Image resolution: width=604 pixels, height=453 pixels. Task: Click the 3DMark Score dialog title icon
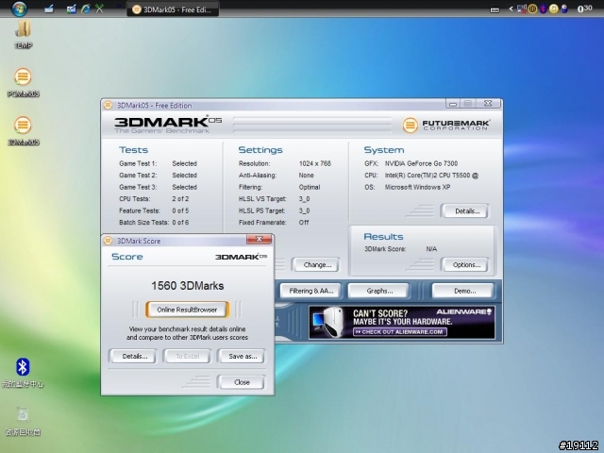(109, 241)
